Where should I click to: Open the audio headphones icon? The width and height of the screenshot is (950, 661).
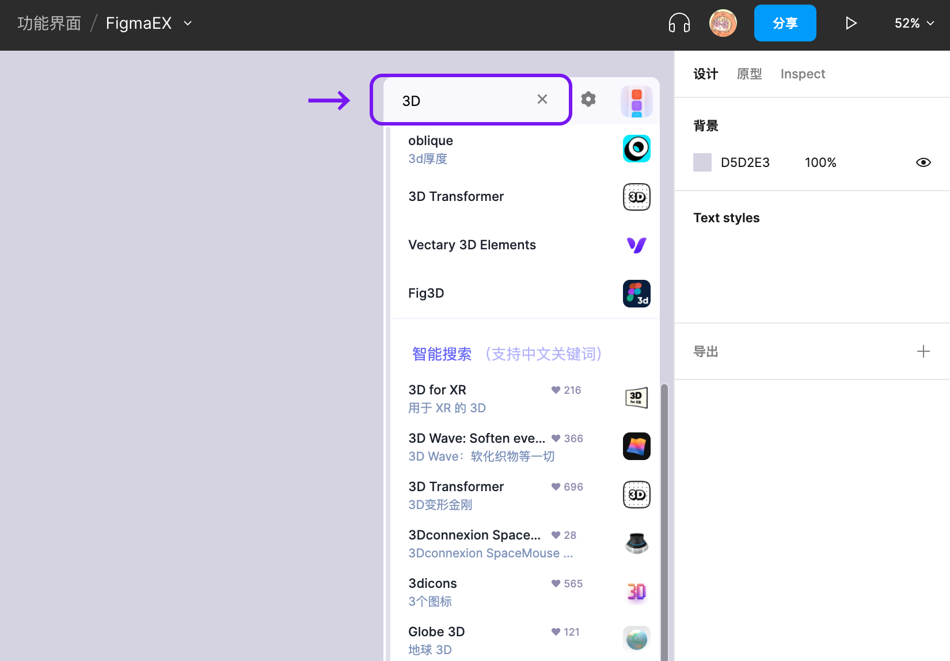point(679,23)
